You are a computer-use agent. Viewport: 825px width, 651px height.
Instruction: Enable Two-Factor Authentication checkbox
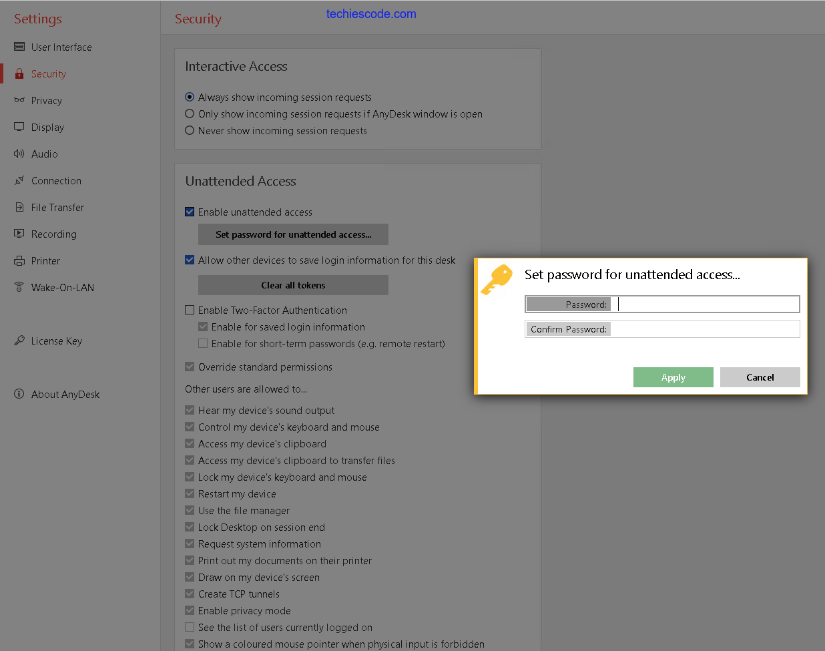pos(190,310)
